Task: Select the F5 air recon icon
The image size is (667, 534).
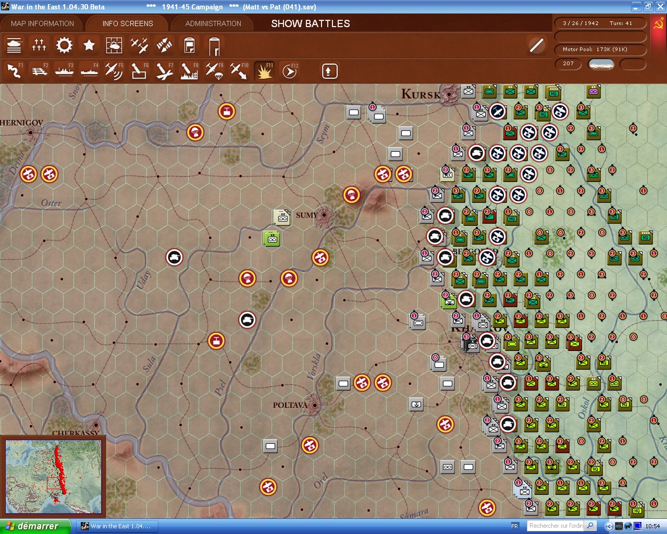Action: click(x=114, y=71)
